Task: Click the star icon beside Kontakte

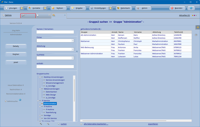Action: [45, 8]
